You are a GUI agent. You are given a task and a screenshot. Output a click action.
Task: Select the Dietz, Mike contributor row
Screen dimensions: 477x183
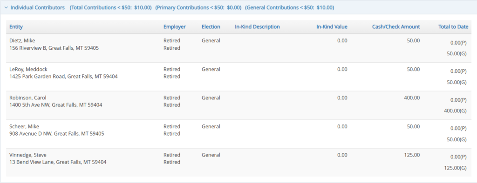click(238, 48)
